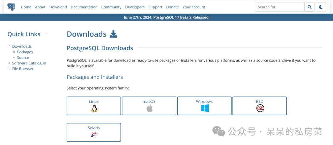Click the PostgreSQL Downloads heading
Image resolution: width=333 pixels, height=145 pixels.
click(100, 48)
